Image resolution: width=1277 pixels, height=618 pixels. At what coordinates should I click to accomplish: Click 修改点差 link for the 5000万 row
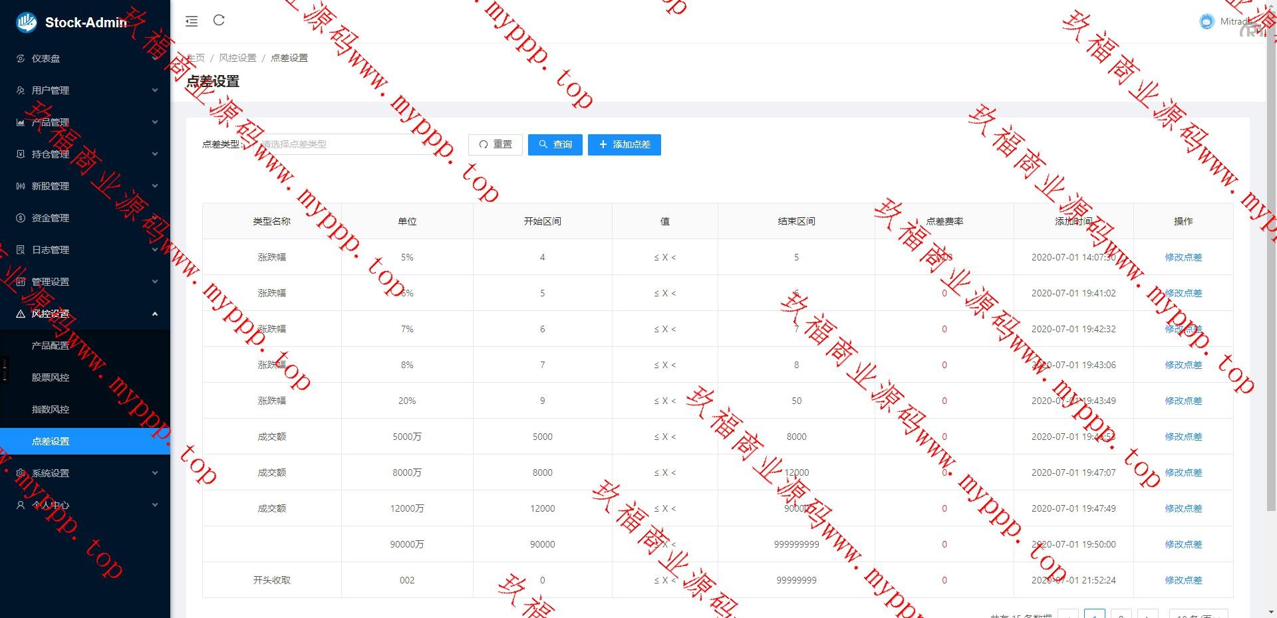tap(1183, 437)
